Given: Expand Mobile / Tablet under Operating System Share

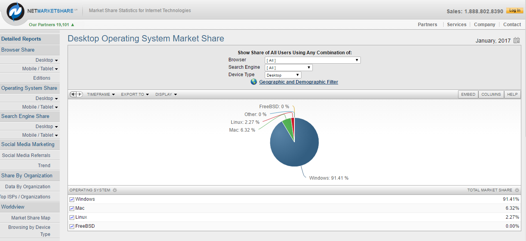Looking at the screenshot, I should (x=40, y=107).
